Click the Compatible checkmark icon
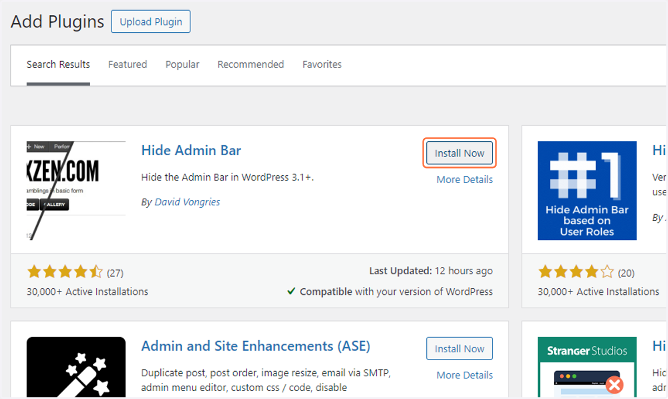This screenshot has height=399, width=668. tap(291, 291)
